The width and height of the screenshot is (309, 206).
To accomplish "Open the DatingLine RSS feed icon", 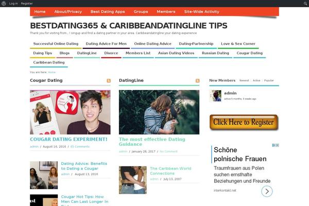I will [x=197, y=81].
